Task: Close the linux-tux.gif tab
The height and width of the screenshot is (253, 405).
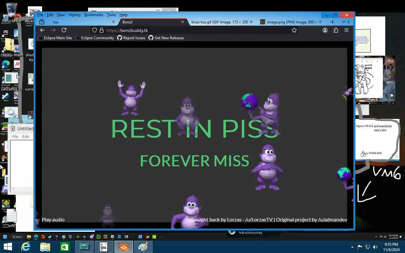Action: (x=251, y=22)
